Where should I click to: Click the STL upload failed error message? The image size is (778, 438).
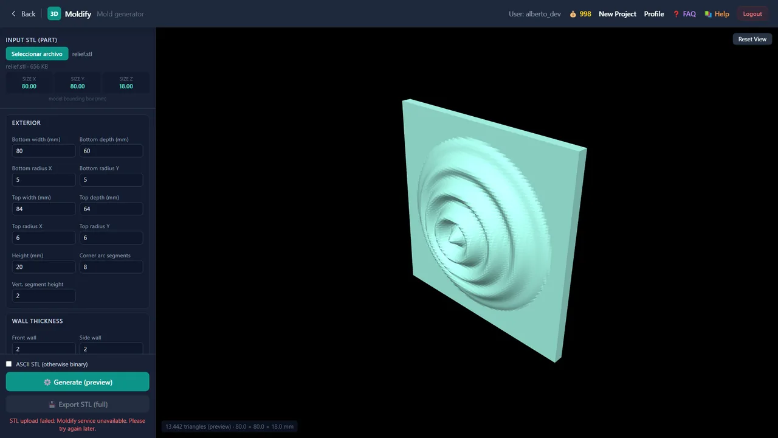(x=78, y=424)
